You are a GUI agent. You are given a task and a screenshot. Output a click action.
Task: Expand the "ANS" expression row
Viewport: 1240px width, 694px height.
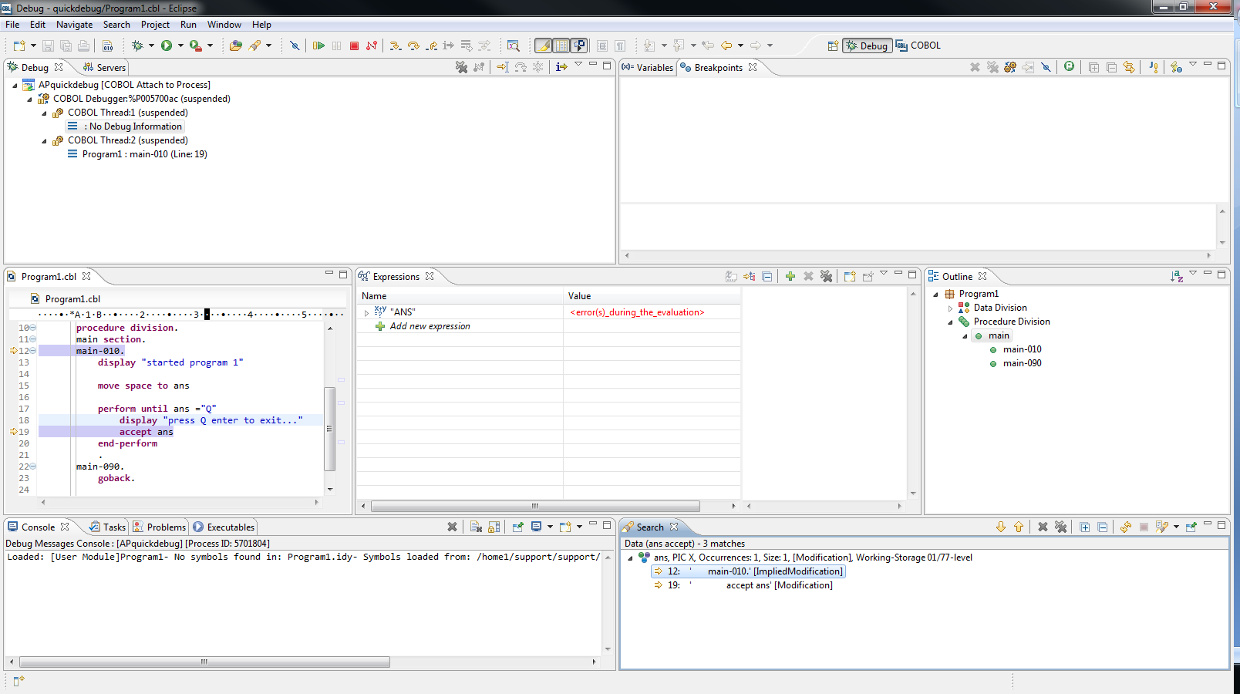coord(366,312)
